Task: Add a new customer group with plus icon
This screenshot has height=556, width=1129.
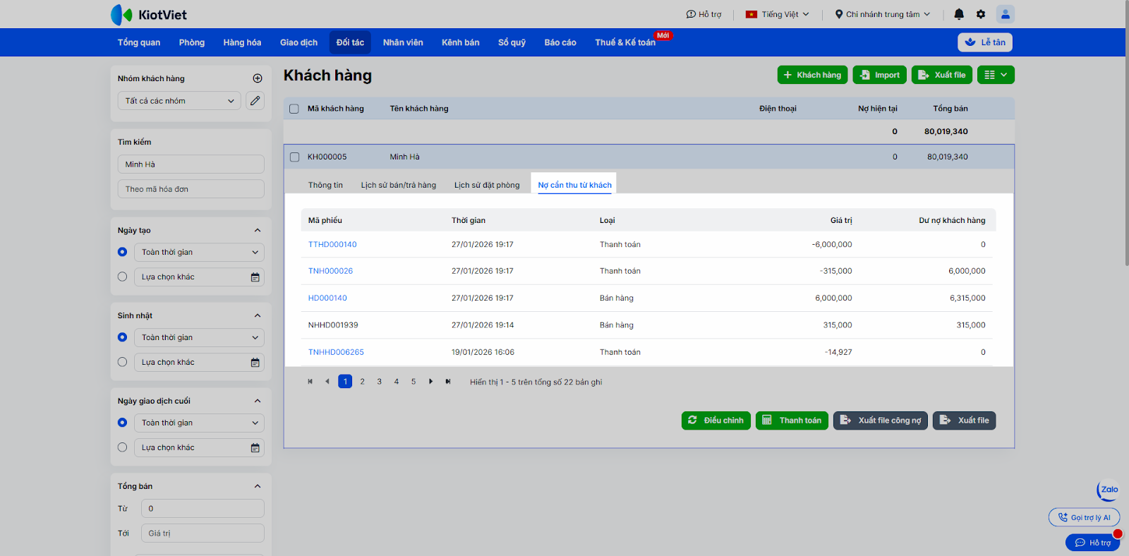Action: tap(258, 78)
